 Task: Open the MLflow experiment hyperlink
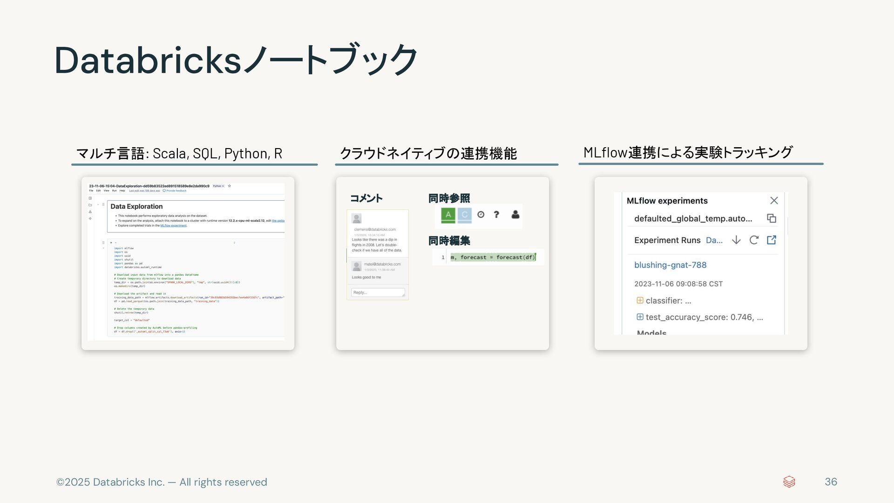tap(173, 225)
